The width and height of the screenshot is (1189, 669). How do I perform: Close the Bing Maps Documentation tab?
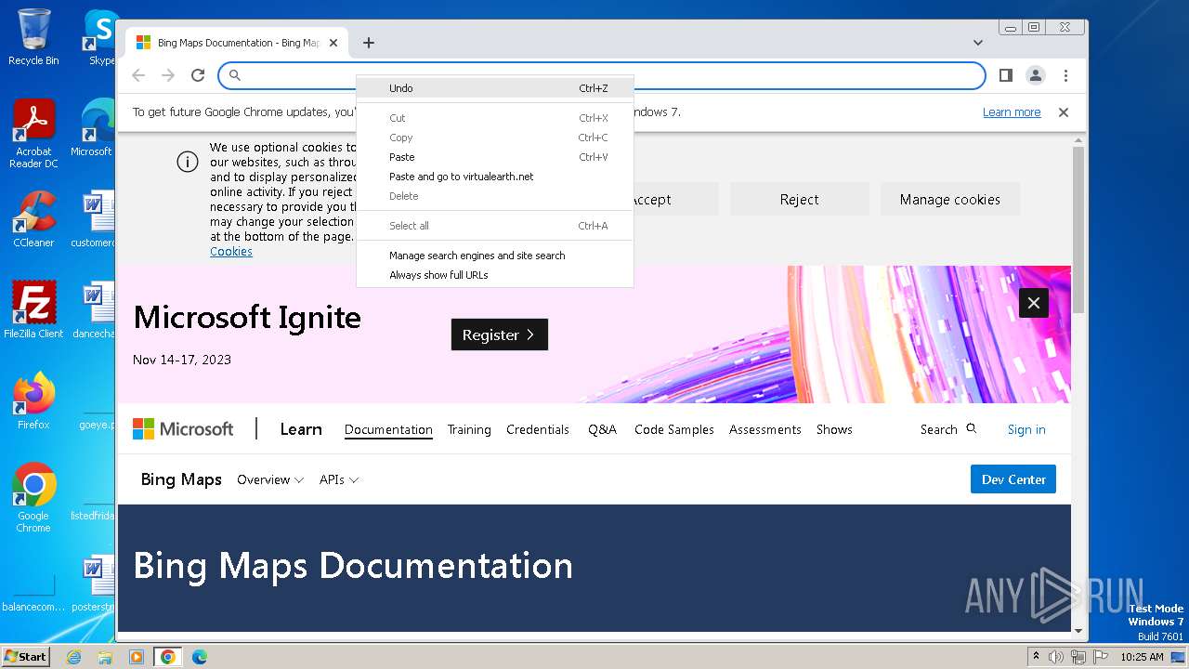tap(334, 43)
